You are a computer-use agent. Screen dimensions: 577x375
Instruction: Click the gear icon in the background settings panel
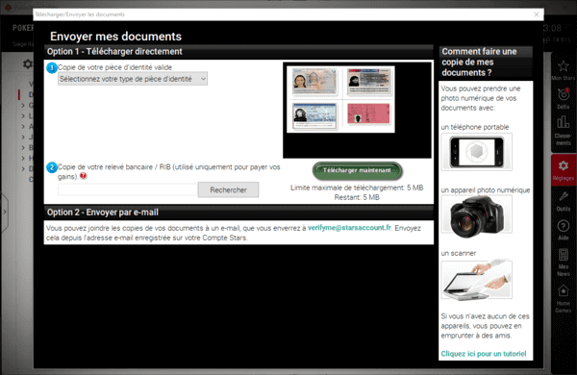(x=28, y=64)
